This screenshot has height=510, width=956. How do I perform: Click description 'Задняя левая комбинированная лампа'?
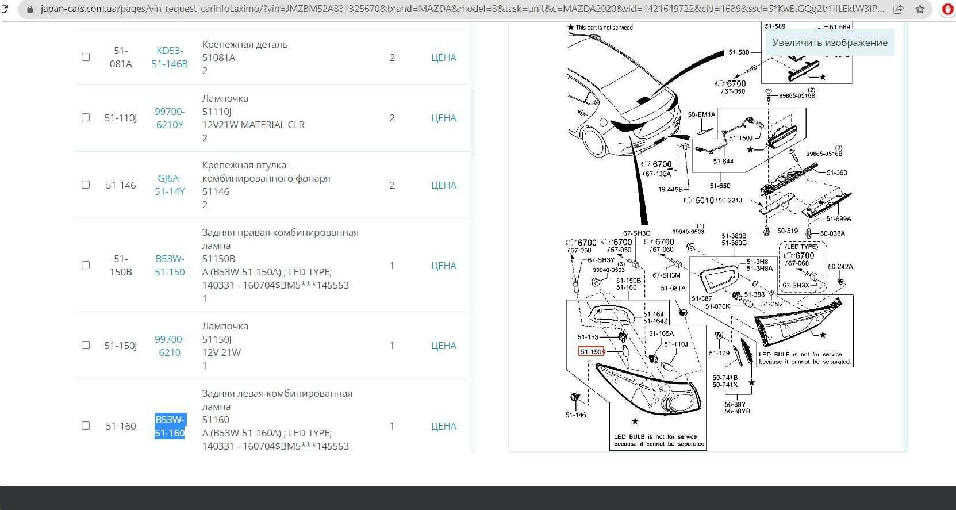pos(277,400)
